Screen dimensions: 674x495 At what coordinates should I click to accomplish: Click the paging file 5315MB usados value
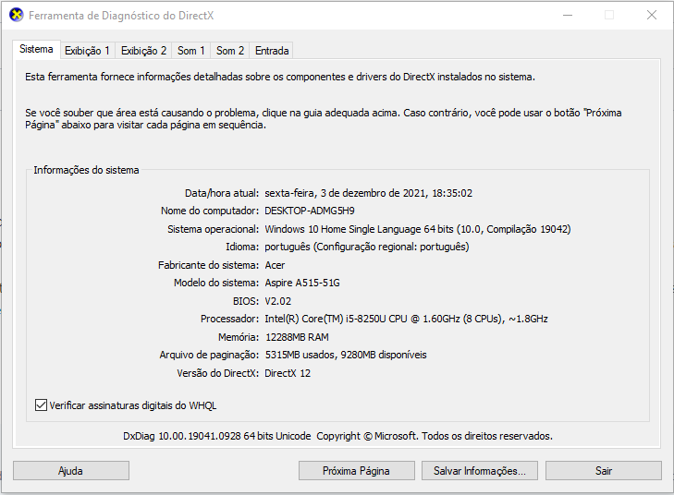[x=346, y=355]
